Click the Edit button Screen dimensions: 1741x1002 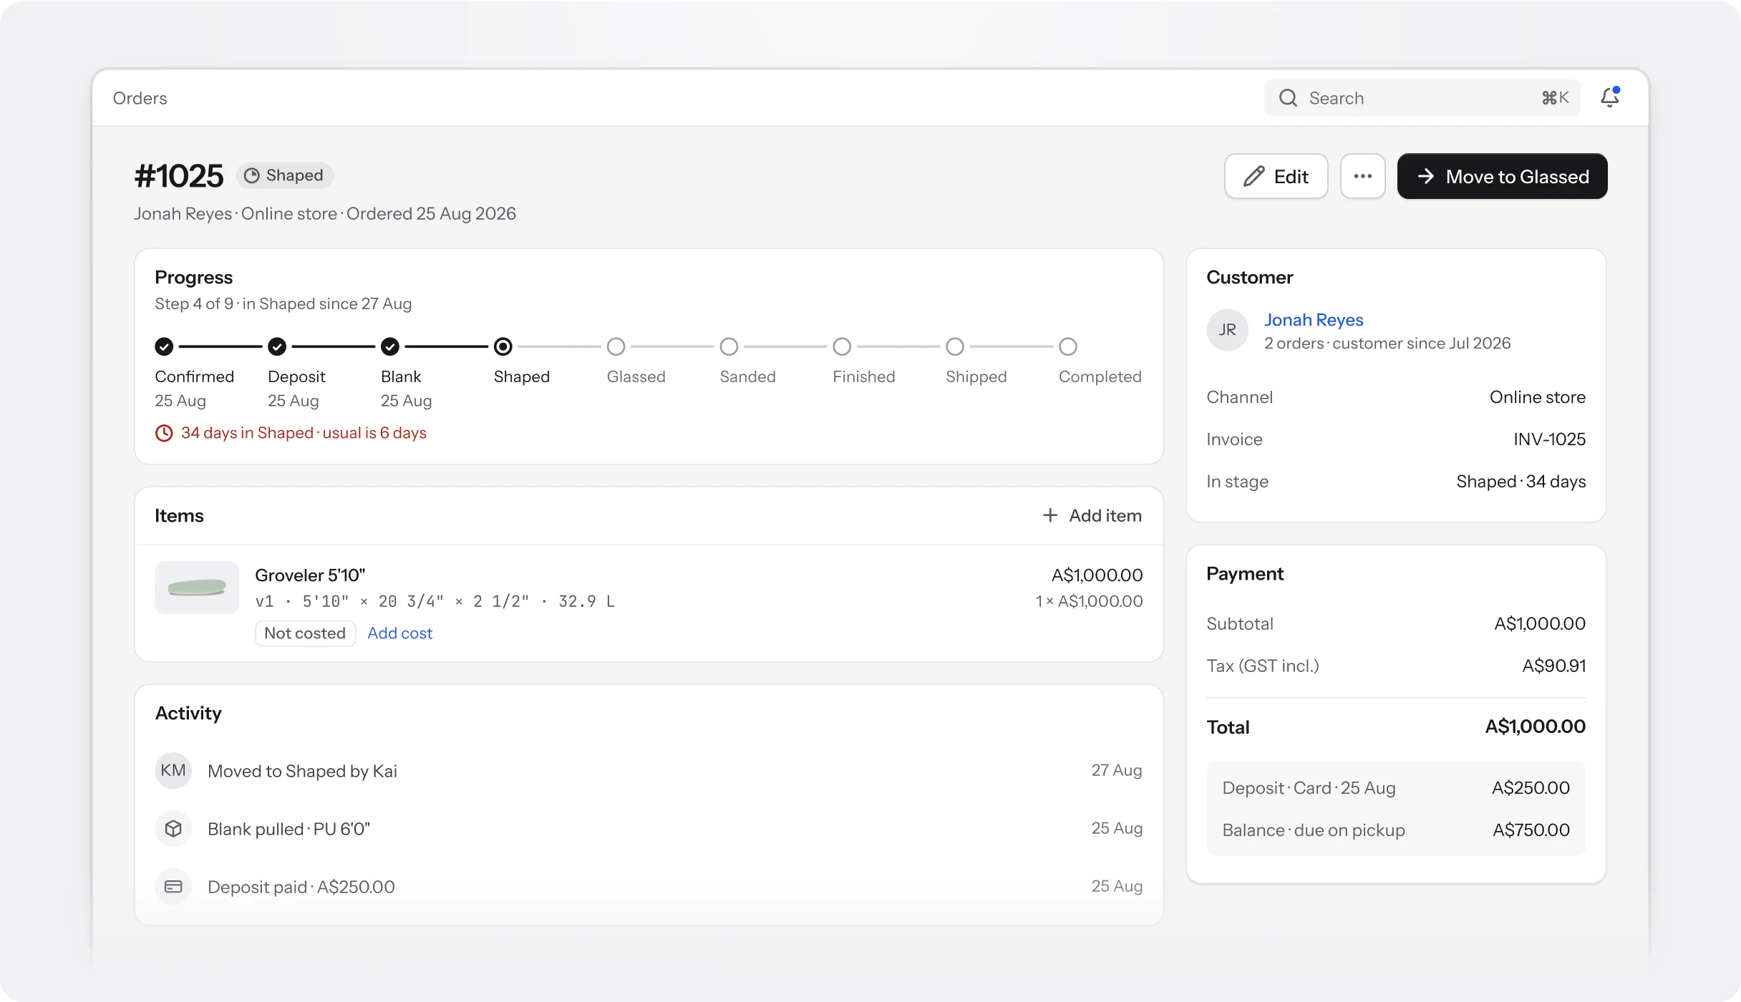(1276, 176)
